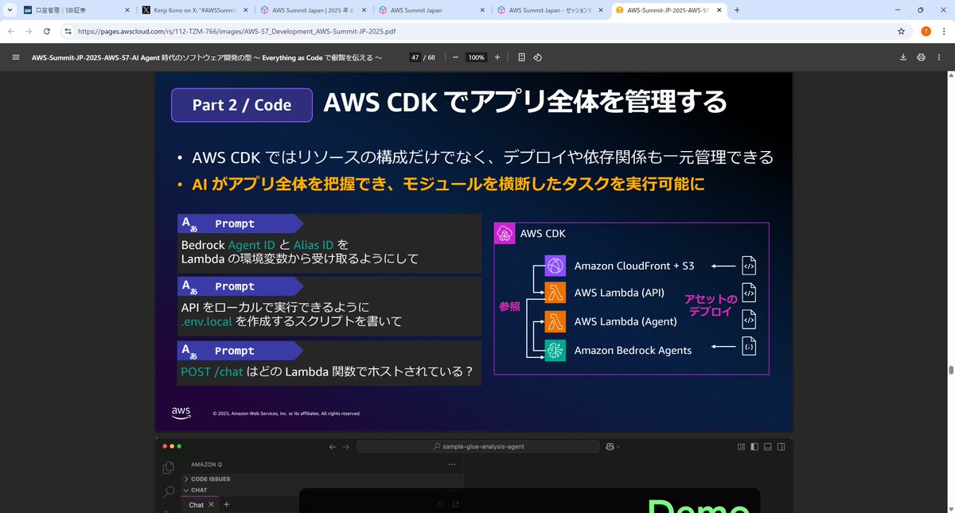The width and height of the screenshot is (955, 513).
Task: View site information icon in address bar
Action: click(x=68, y=31)
